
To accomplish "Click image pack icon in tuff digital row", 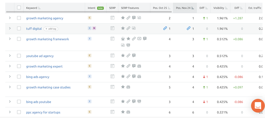I will tap(134, 28).
